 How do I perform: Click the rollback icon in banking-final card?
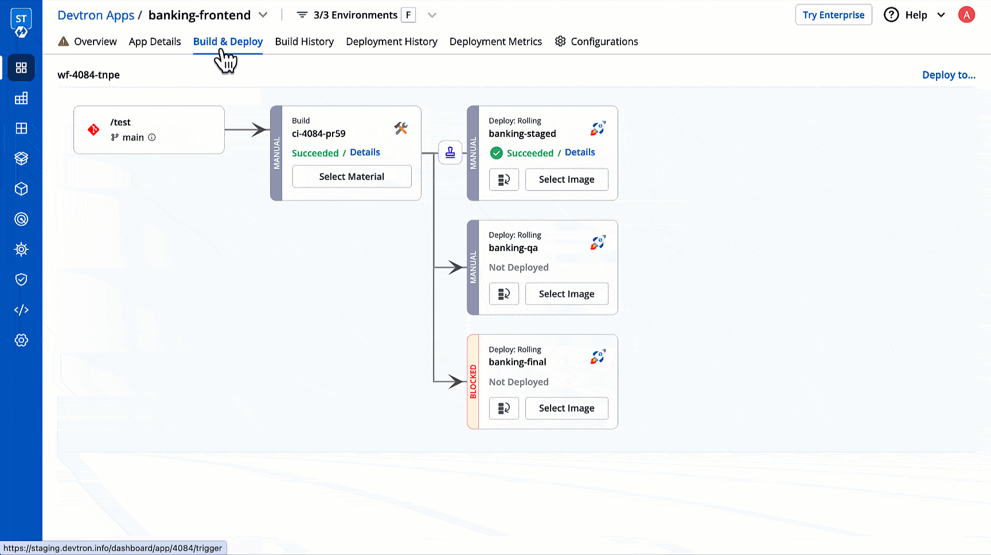504,408
